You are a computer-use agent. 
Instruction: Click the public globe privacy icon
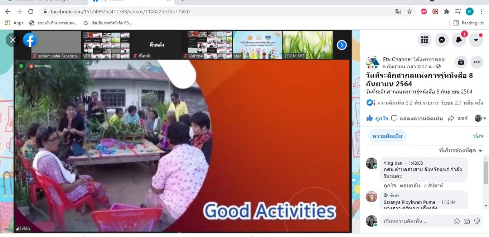tap(439, 67)
